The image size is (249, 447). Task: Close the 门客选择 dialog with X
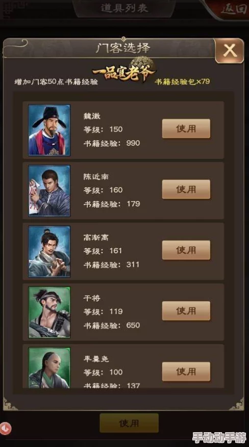[230, 51]
